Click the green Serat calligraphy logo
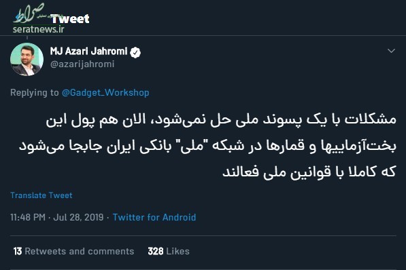Image resolution: width=406 pixels, height=270 pixels. click(x=29, y=13)
